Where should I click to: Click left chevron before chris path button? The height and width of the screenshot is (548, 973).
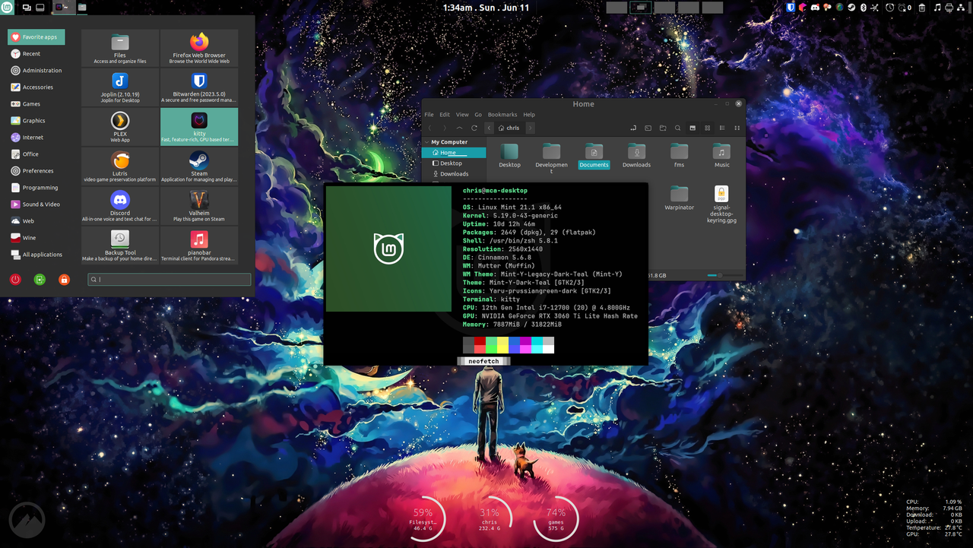489,128
